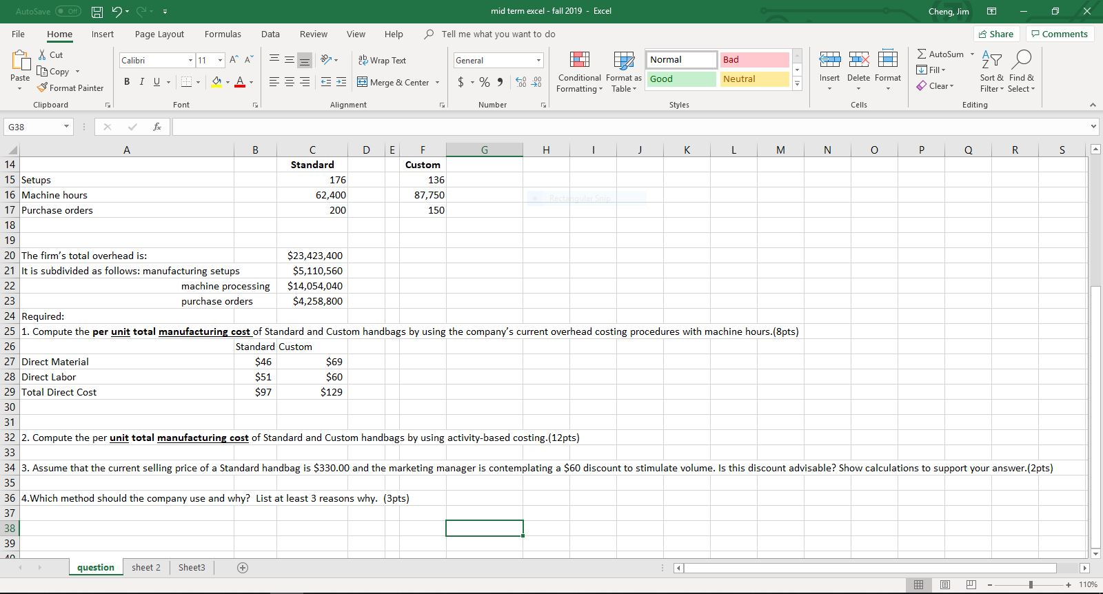Open the Page Layout tab
Viewport: 1103px width, 594px height.
(x=159, y=34)
